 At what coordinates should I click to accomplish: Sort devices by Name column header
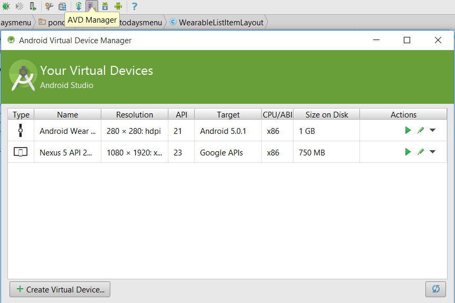68,114
